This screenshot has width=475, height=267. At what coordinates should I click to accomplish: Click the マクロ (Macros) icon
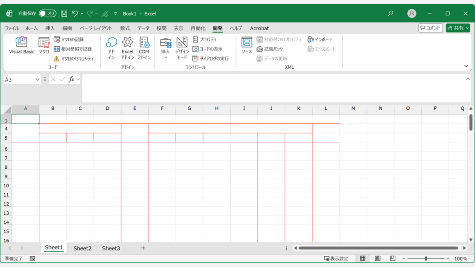[44, 46]
